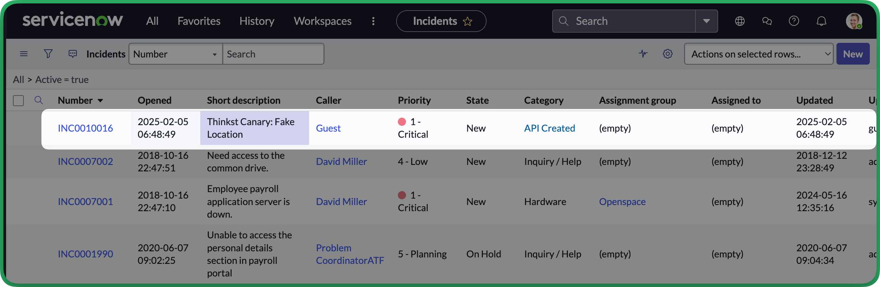Viewport: 880px width, 287px height.
Task: Open the Favorites menu
Action: pos(199,21)
